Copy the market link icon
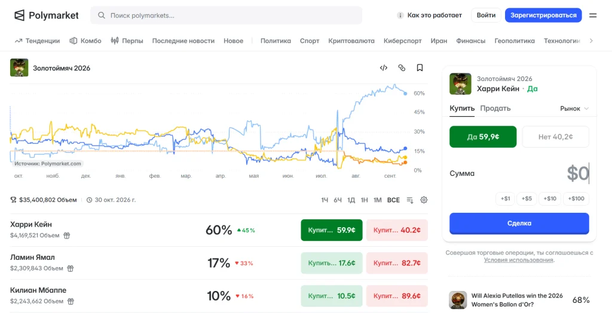 (402, 68)
